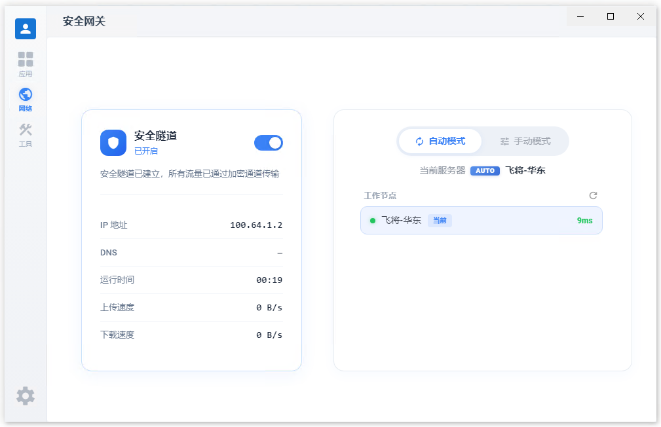Switch to 自动模式 tab
This screenshot has width=661, height=427.
click(x=440, y=141)
